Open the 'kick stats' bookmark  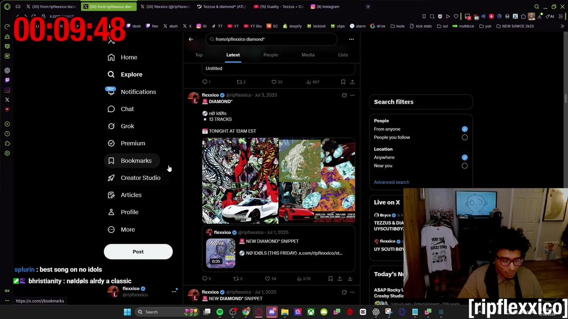[421, 26]
